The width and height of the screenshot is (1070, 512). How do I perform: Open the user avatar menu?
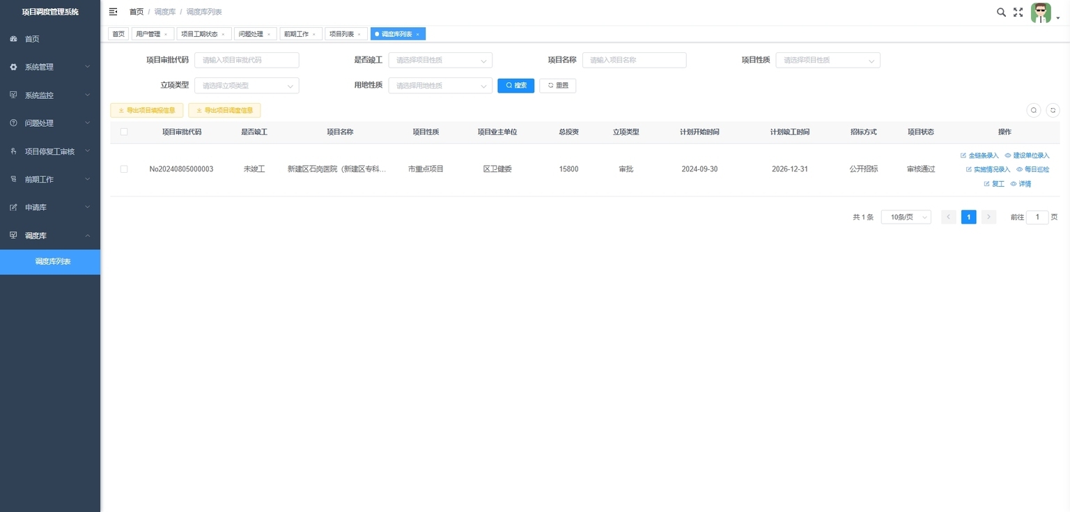click(x=1041, y=13)
